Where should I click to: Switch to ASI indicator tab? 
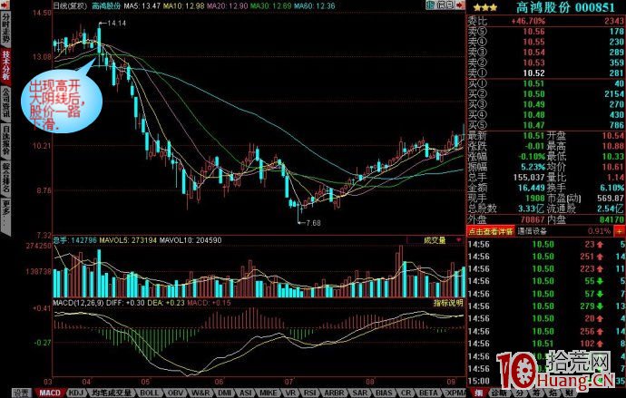pos(245,393)
